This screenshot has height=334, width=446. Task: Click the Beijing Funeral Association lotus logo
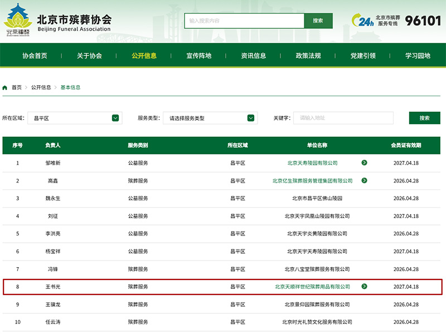click(x=18, y=20)
